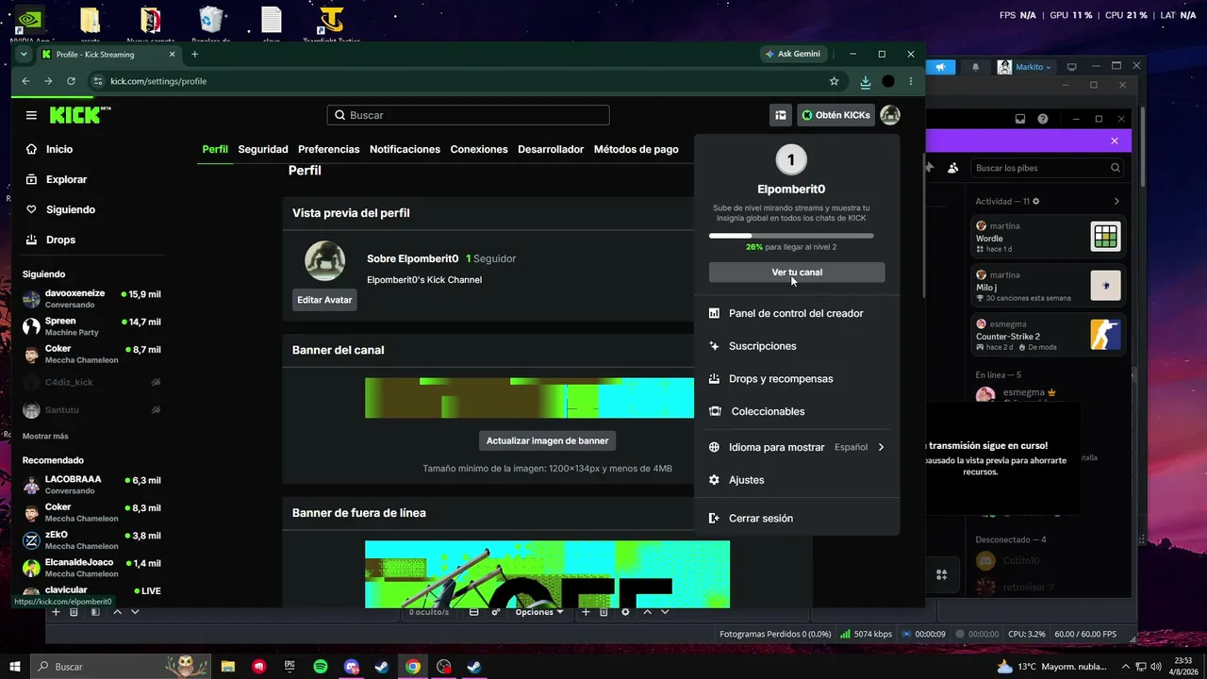Viewport: 1207px width, 679px height.
Task: Open Chrome three-dot menu
Action: pos(910,81)
